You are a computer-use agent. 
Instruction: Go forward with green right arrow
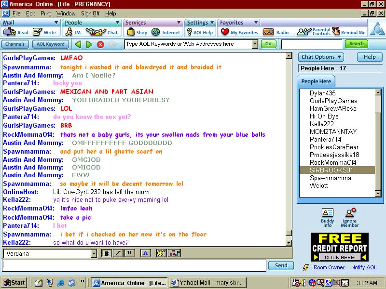tap(89, 44)
